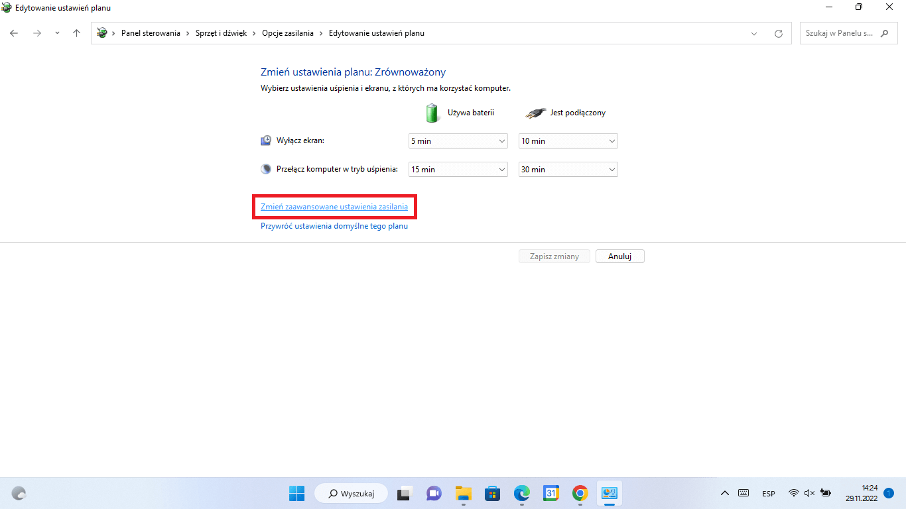The height and width of the screenshot is (509, 906).
Task: Switch input language 'ESP'
Action: click(x=769, y=494)
